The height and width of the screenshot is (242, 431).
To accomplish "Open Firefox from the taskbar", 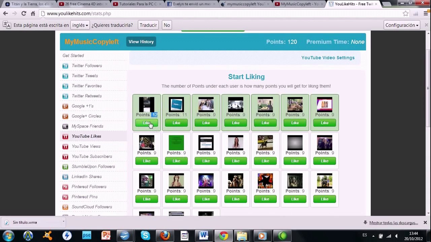I will pyautogui.click(x=165, y=236).
